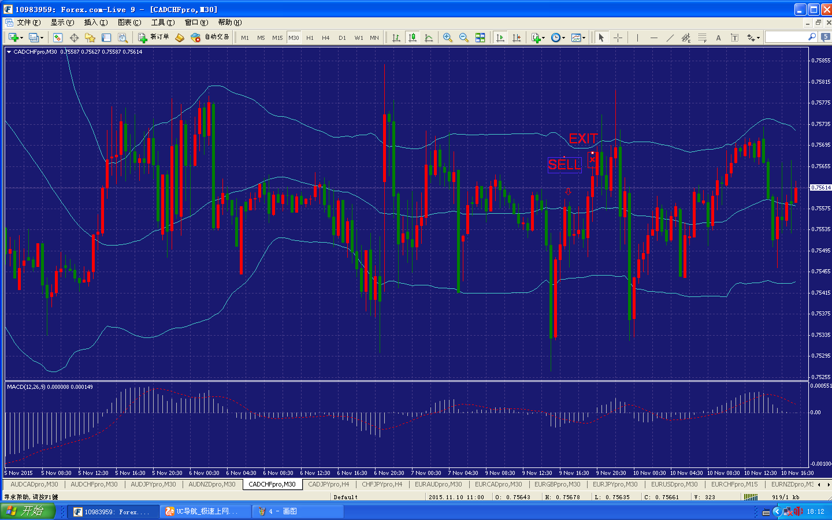Select the M15 timeframe
This screenshot has width=832, height=520.
pos(277,38)
